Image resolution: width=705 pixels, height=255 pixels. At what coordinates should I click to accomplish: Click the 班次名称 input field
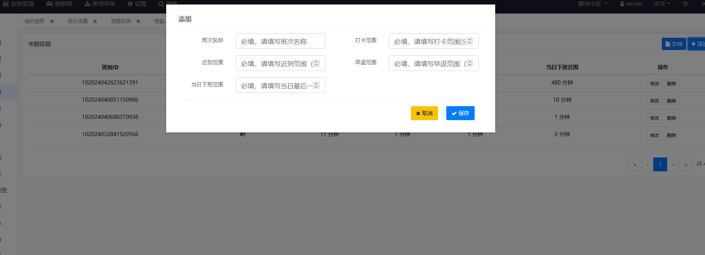point(280,41)
